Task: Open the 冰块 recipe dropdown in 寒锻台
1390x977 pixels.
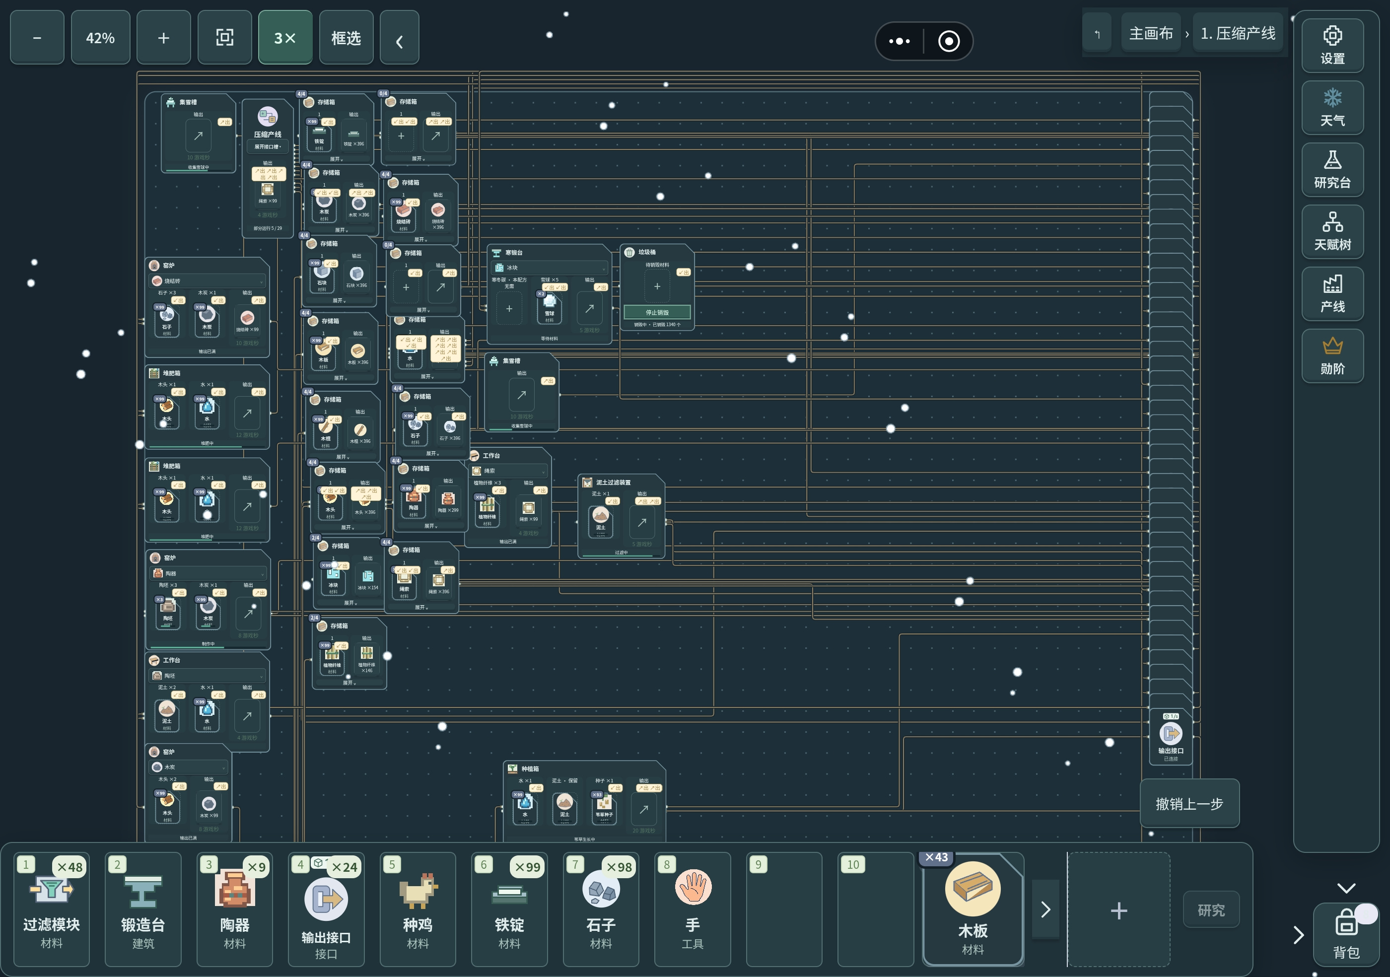Action: 550,268
